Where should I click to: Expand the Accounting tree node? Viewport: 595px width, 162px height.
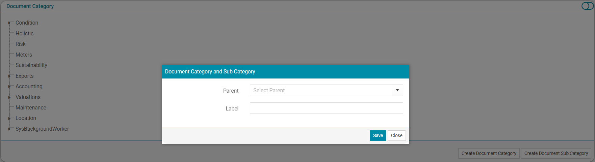pos(9,87)
